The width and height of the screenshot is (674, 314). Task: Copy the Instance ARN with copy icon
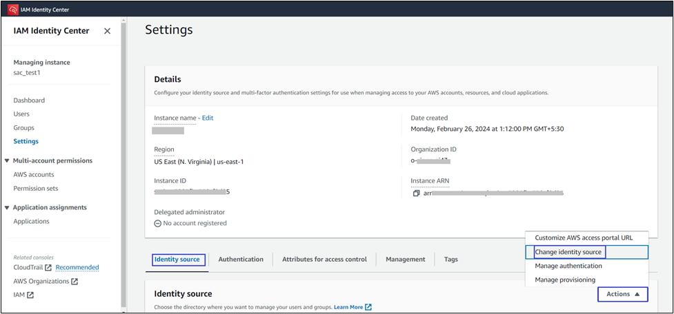[416, 193]
